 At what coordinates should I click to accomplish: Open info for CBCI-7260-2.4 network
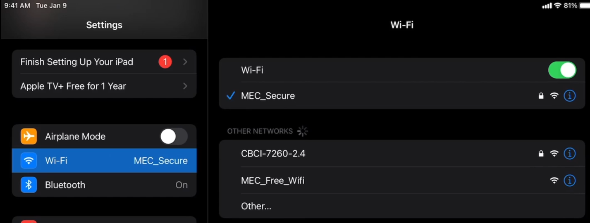(569, 154)
